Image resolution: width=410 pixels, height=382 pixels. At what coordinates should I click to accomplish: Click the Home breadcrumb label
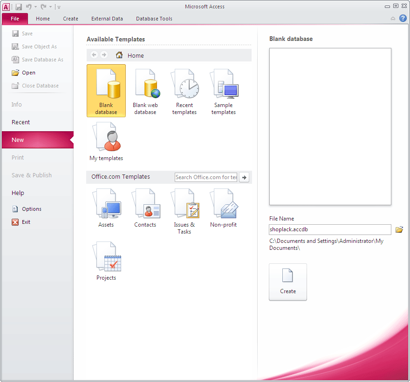[x=136, y=56]
